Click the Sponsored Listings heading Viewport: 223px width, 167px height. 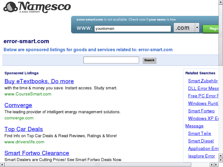pyautogui.click(x=21, y=73)
